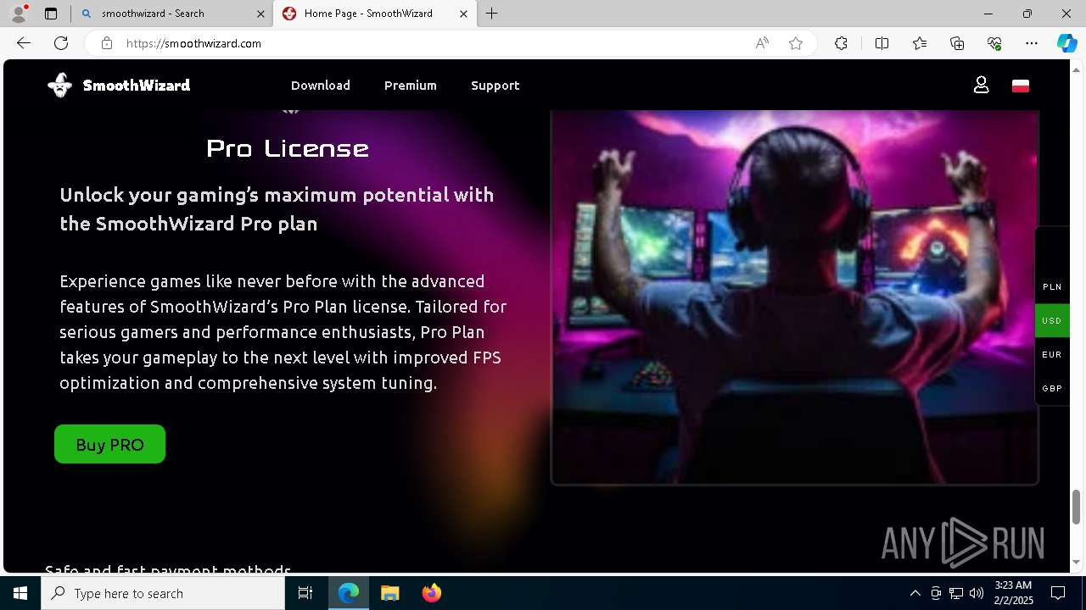
Task: Launch Firefox from the taskbar
Action: (x=432, y=593)
